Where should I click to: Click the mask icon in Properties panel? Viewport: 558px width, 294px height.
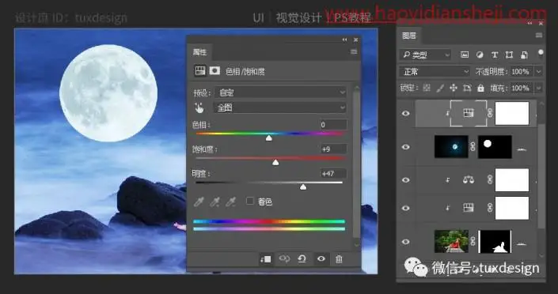[x=214, y=71]
